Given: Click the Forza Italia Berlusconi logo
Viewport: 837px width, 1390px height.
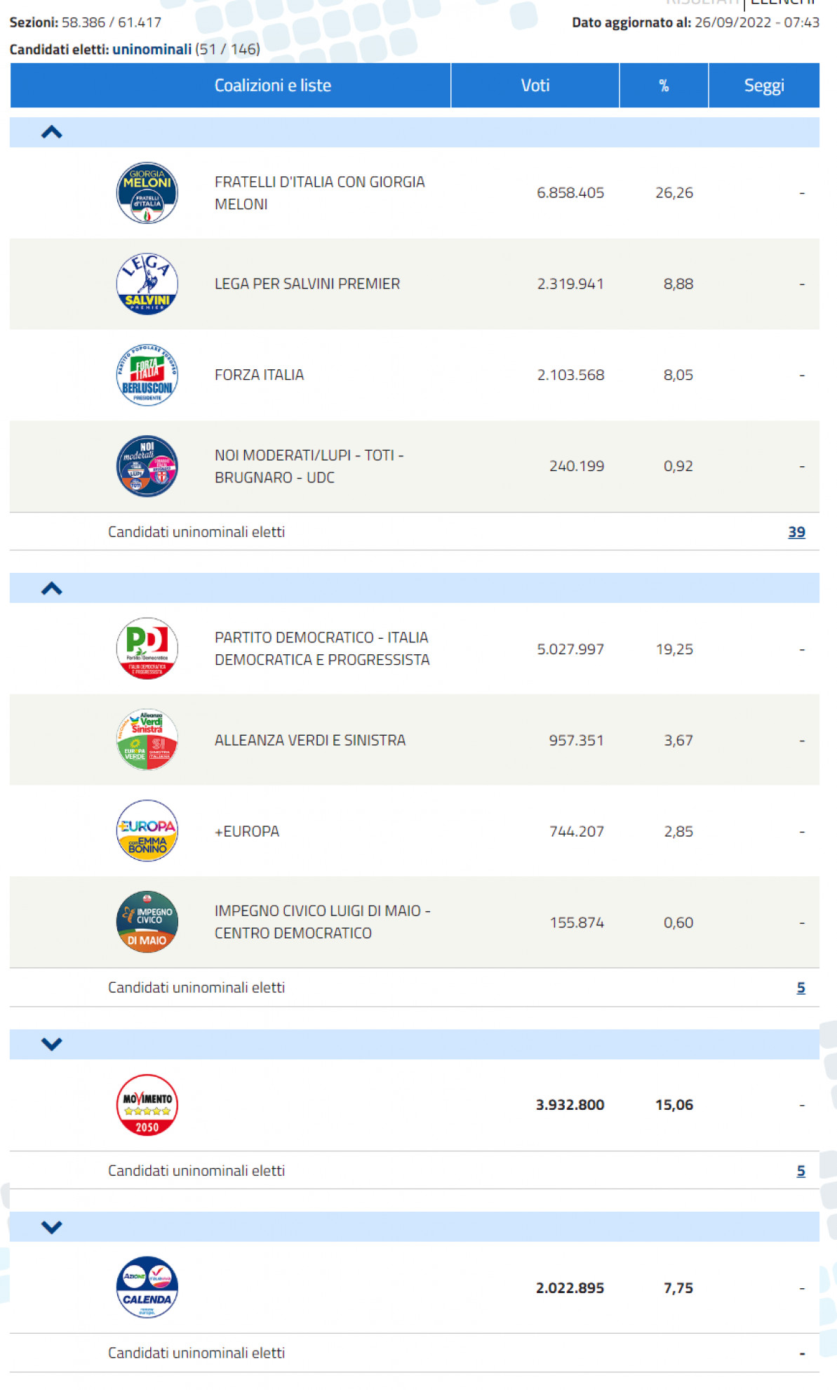Looking at the screenshot, I should point(147,375).
